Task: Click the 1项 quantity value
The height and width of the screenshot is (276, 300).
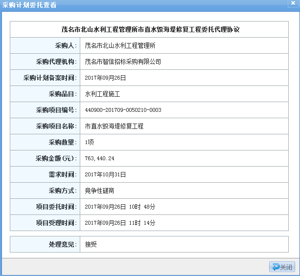Action: [x=89, y=142]
